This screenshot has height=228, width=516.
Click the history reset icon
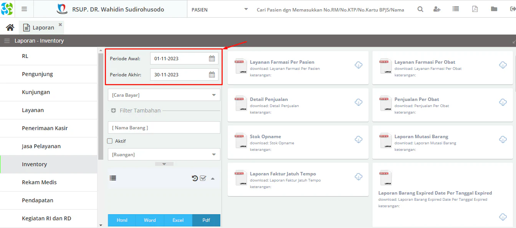[x=195, y=178]
